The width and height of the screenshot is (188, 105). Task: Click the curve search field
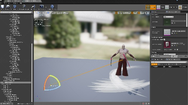coord(168,62)
